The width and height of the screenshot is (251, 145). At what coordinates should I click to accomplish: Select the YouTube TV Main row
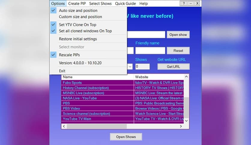click(x=97, y=119)
